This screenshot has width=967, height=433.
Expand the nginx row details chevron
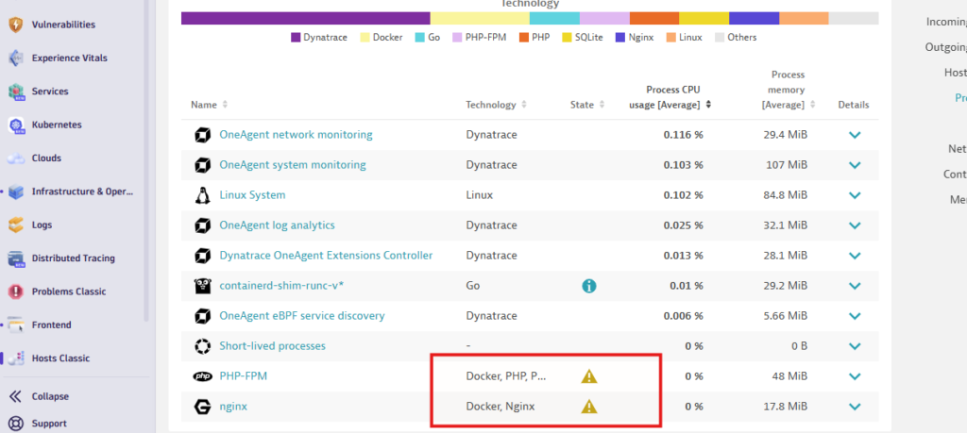click(855, 407)
